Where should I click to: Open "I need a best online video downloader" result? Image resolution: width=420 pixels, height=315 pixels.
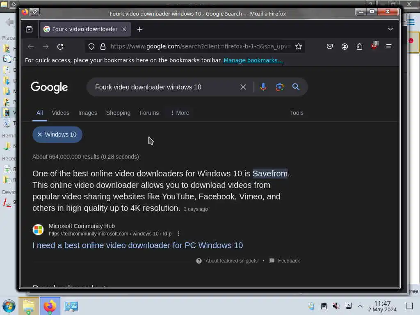coord(138,245)
